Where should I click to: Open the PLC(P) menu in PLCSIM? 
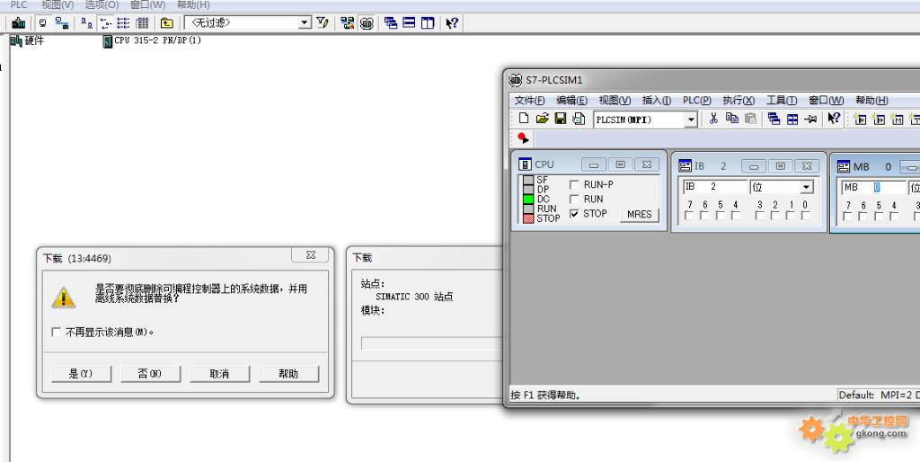click(x=697, y=101)
